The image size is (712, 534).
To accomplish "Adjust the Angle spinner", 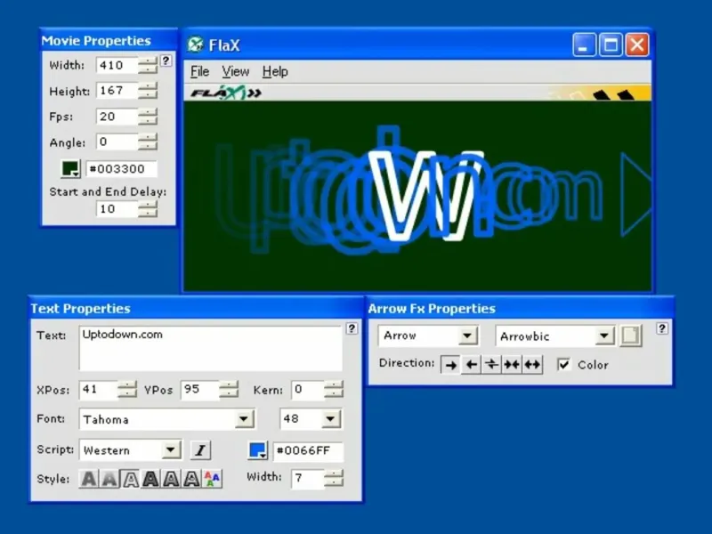I will (x=148, y=142).
